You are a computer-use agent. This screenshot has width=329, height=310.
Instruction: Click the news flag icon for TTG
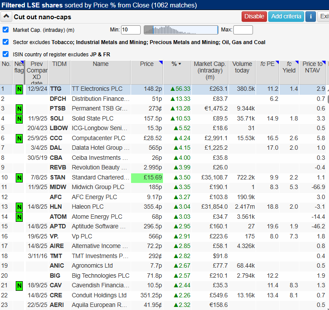click(x=19, y=90)
